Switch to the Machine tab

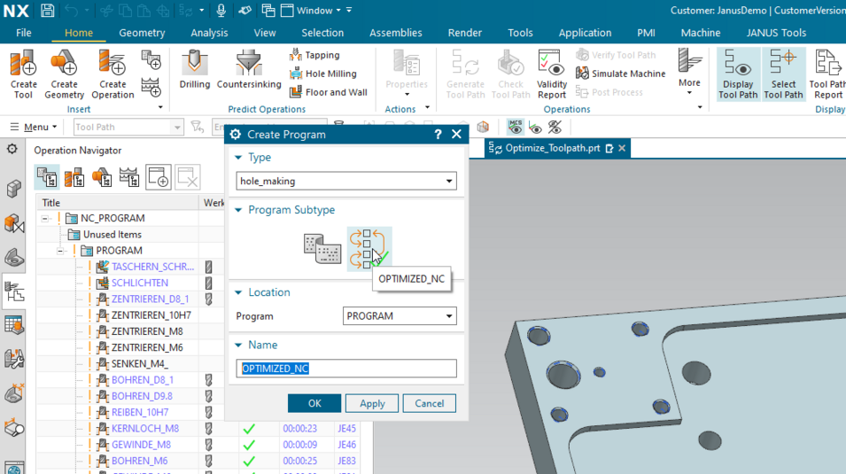click(x=701, y=33)
